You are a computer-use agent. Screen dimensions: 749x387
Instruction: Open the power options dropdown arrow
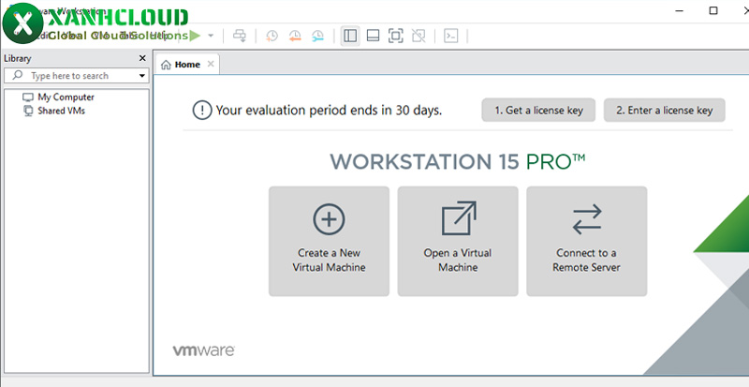pyautogui.click(x=211, y=36)
